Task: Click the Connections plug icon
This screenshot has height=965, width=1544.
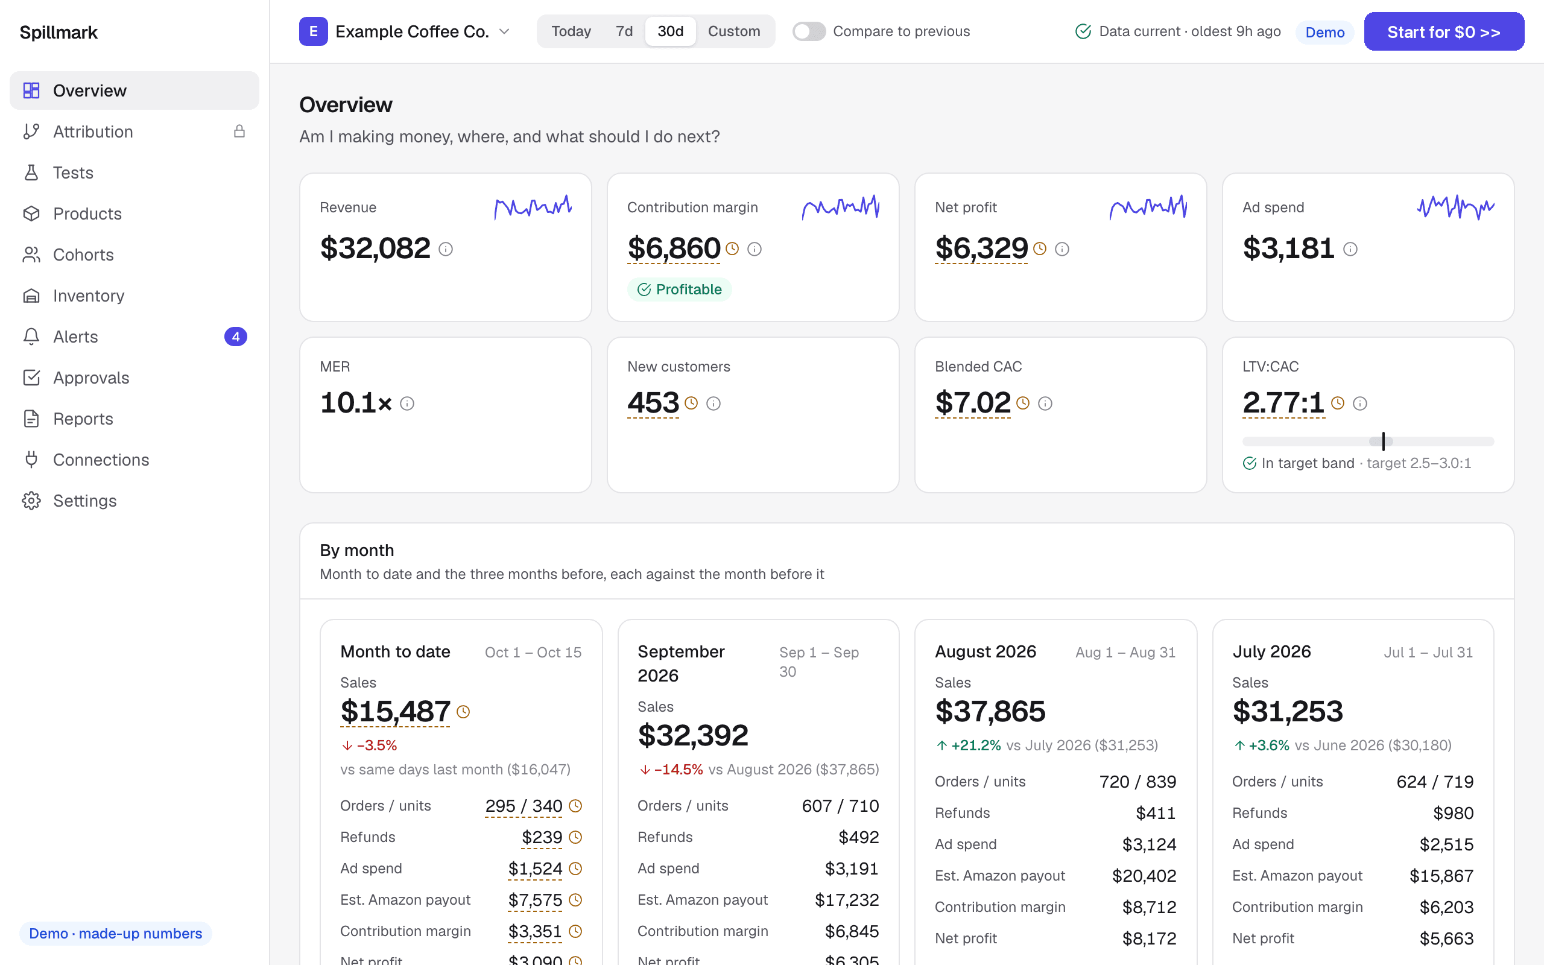Action: tap(31, 460)
